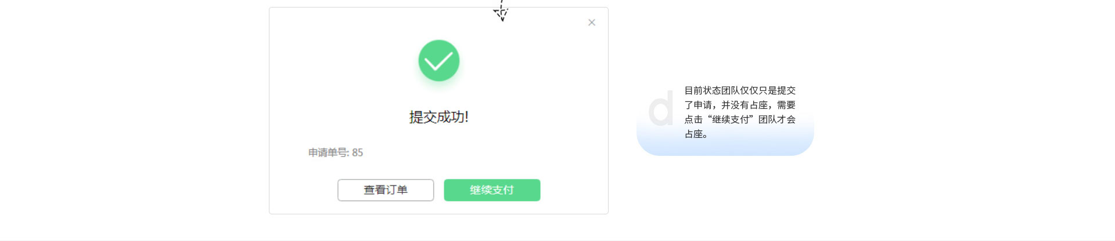Click the white-outlined 查看订单 option
This screenshot has height=241, width=1115.
tap(386, 190)
